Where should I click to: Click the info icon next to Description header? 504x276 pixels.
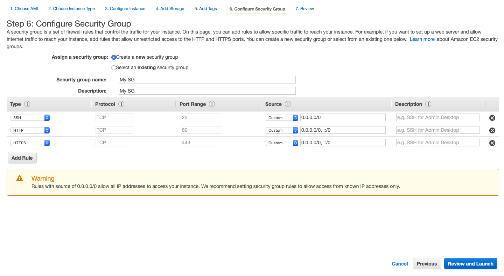pos(428,104)
